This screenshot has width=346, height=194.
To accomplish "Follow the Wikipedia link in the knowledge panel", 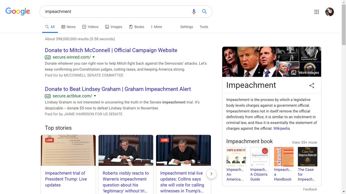I will 282,128.
